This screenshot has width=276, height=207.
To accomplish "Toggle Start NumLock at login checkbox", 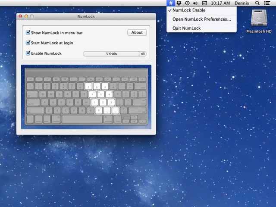I will tap(28, 43).
